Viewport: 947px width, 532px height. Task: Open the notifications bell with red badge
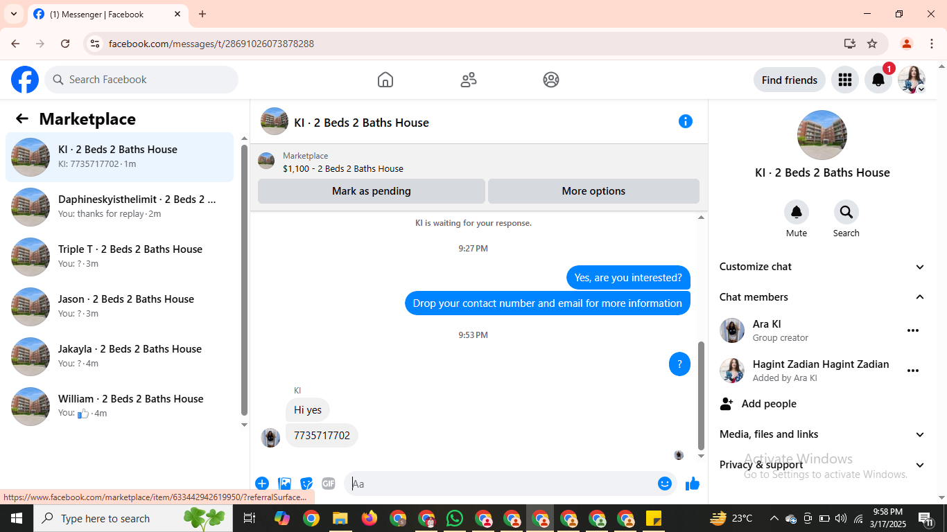point(878,80)
